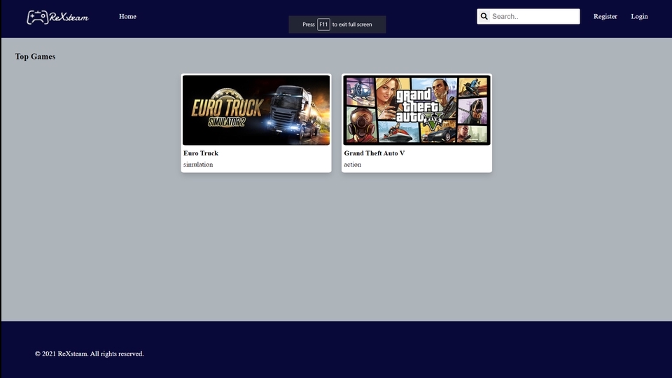
Task: Open the Euro Truck Simulator 2 thumbnail
Action: tap(256, 110)
